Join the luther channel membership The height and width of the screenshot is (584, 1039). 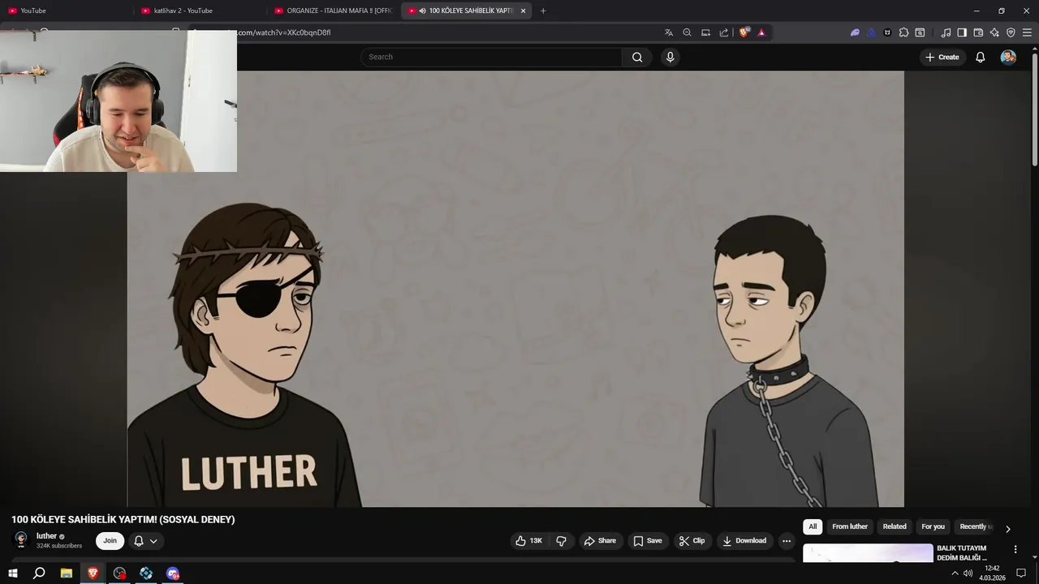point(110,541)
